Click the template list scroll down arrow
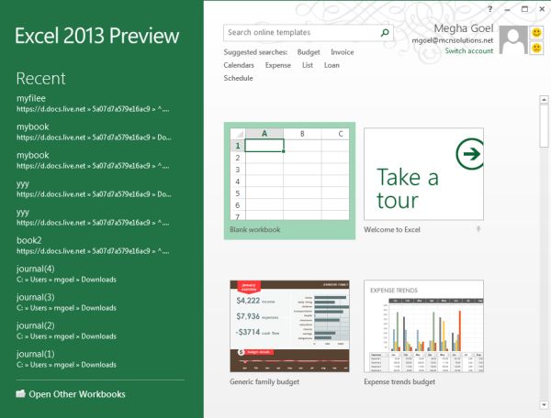Screen dimensions: 551x418 coord(544,404)
